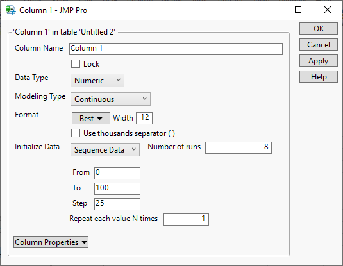Open the Format Best menu
The image size is (343, 266).
[91, 119]
